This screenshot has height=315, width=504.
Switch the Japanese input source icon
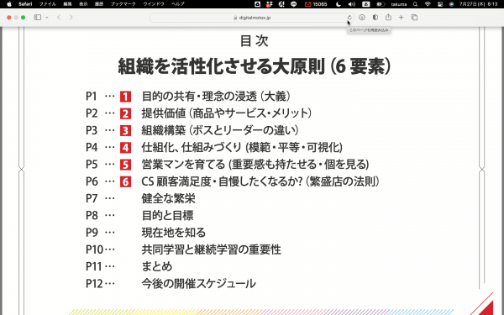(x=365, y=4)
